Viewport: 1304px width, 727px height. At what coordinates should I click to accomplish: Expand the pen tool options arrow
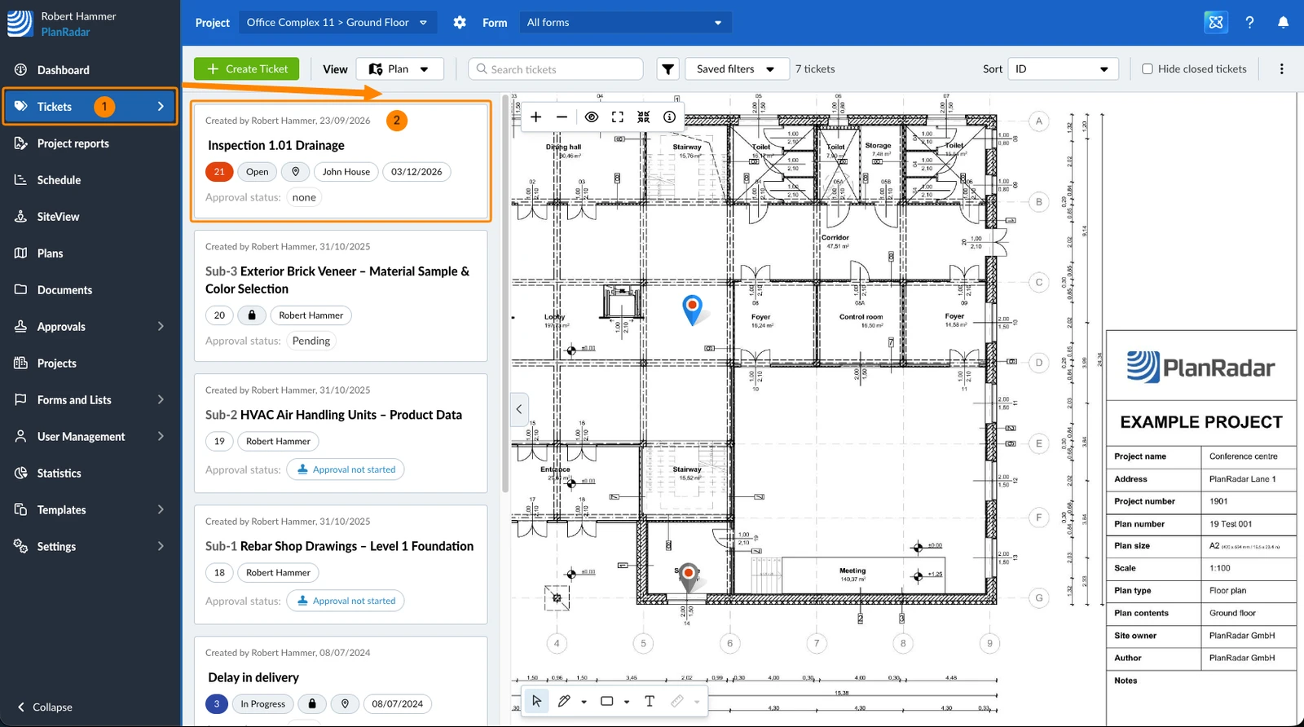[x=584, y=702]
